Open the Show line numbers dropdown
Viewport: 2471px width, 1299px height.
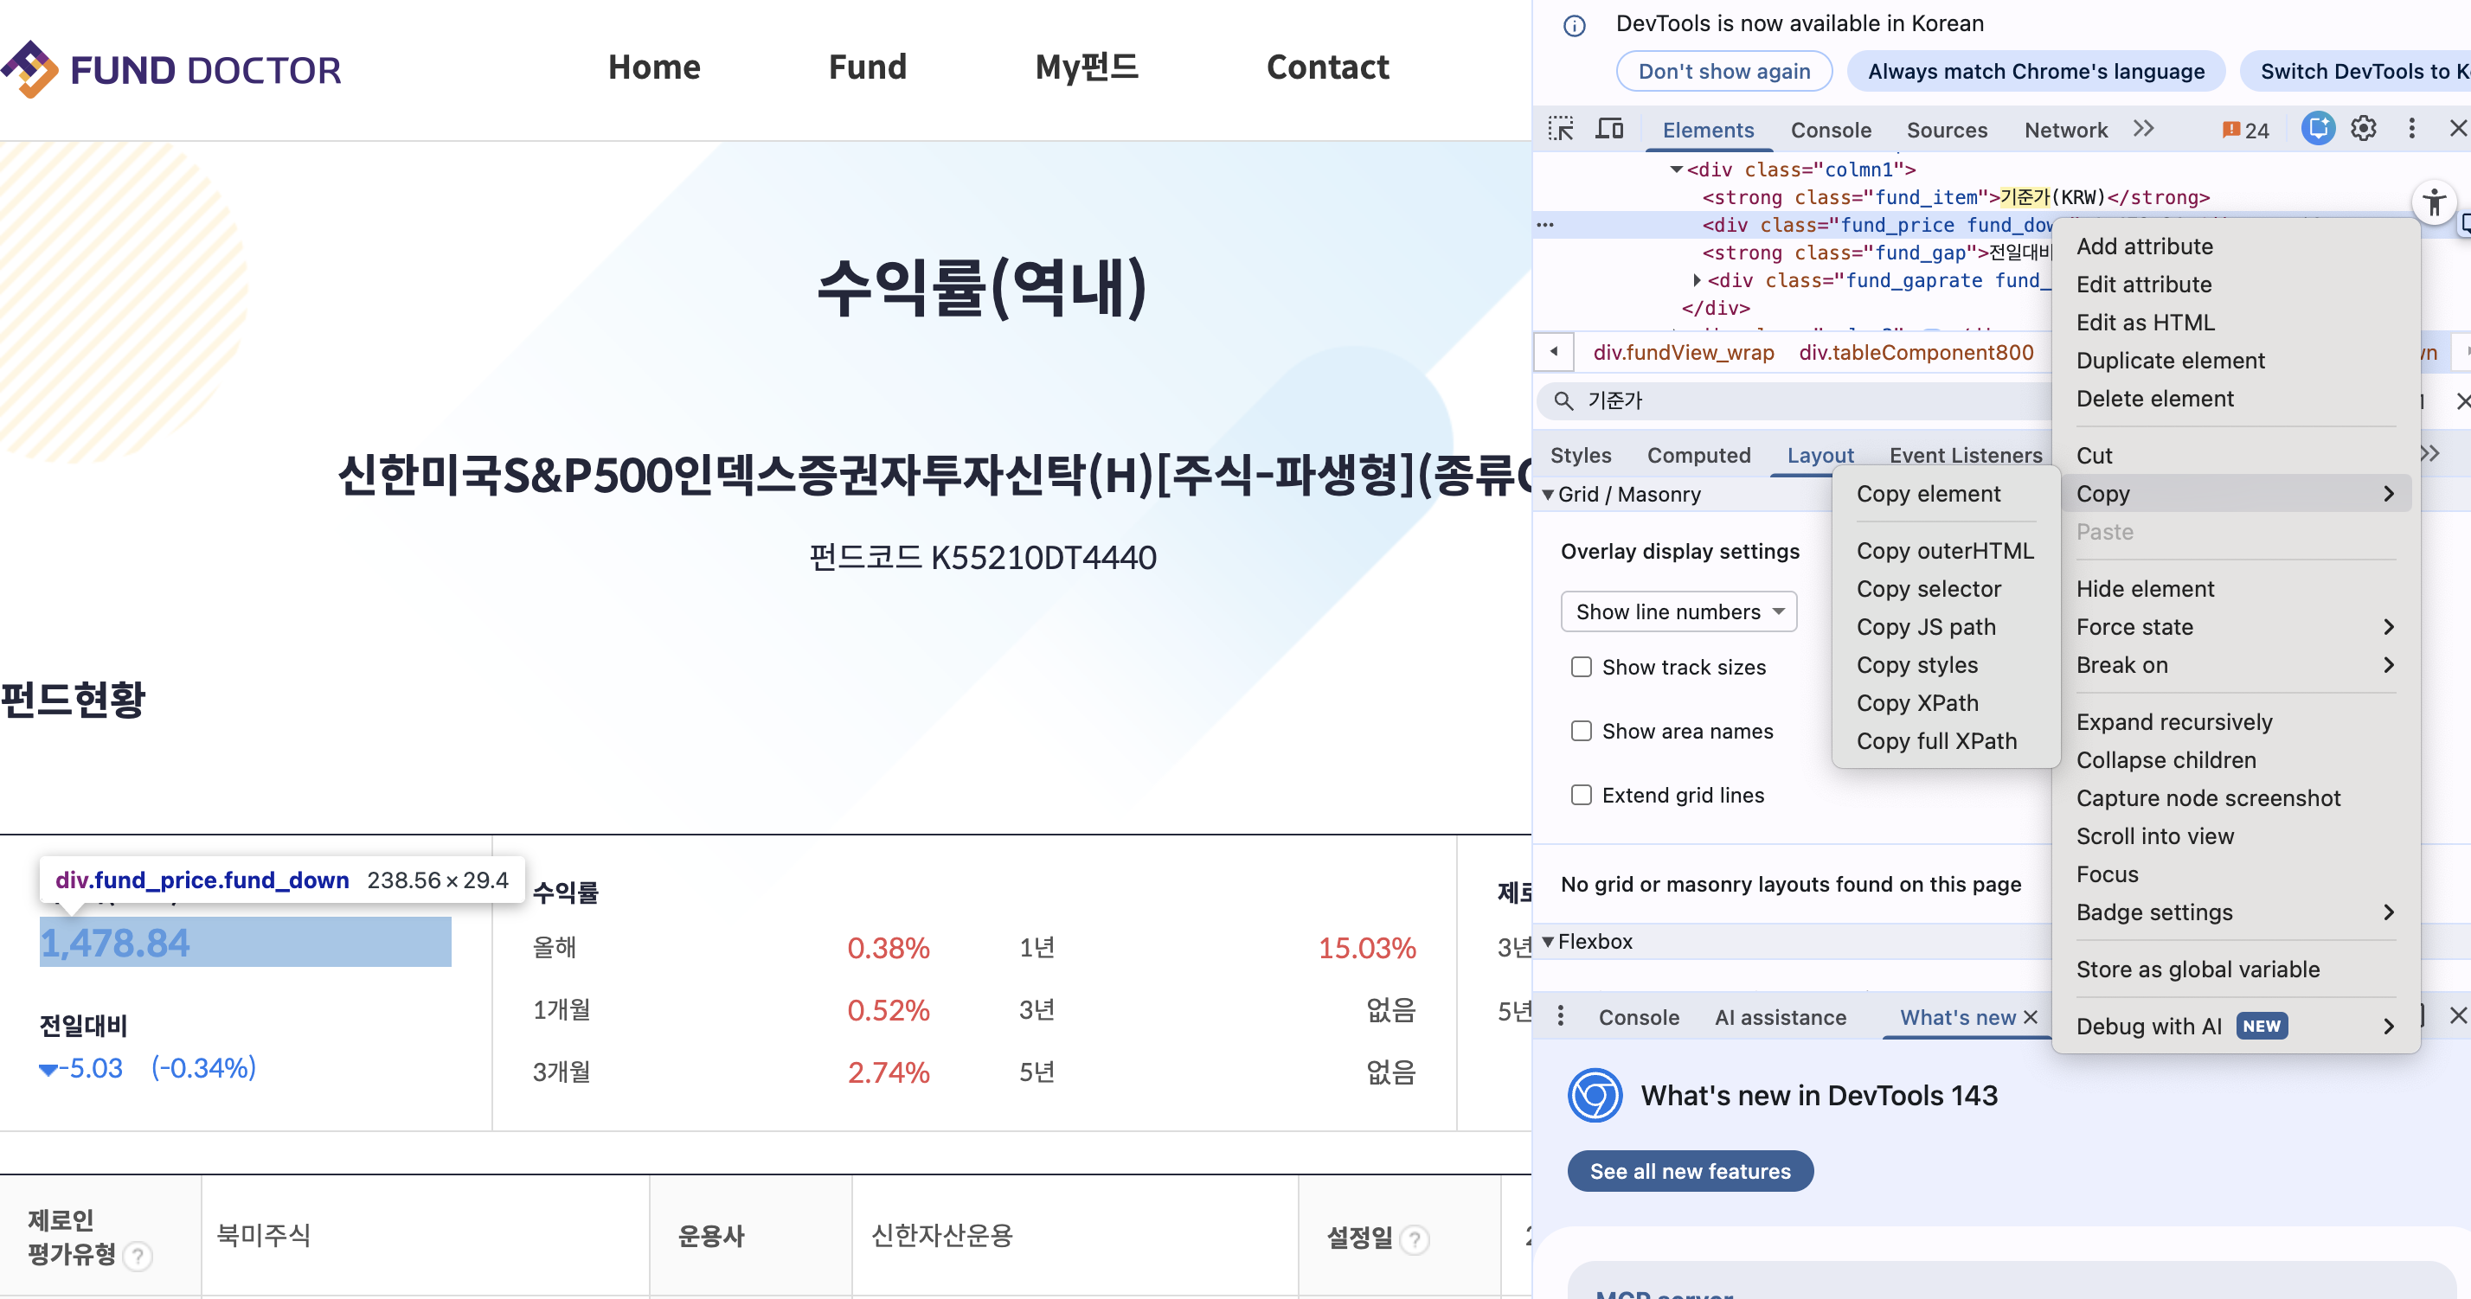[x=1678, y=611]
